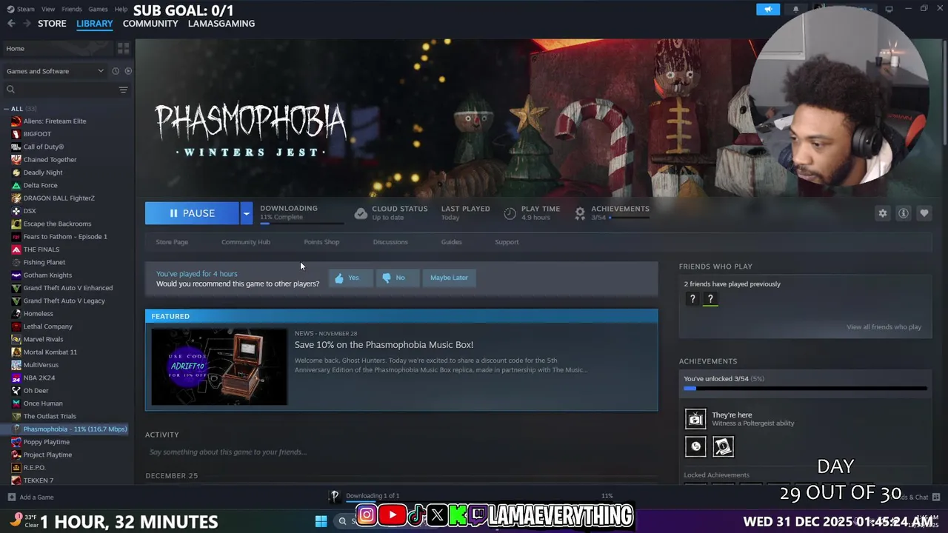This screenshot has height=533, width=948.
Task: Click the Play Time clock icon
Action: (510, 213)
